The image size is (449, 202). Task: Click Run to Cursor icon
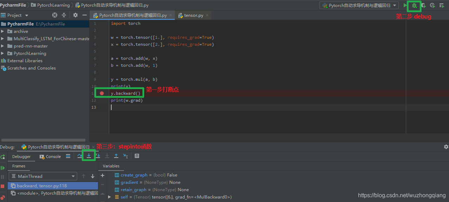(125, 156)
